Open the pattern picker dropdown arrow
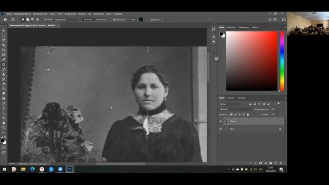329x185 pixels. point(145,20)
